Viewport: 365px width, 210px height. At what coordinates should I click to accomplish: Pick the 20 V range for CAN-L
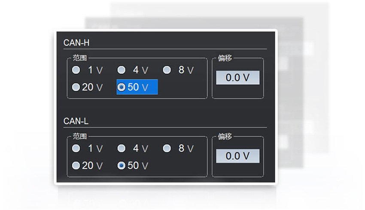[76, 165]
